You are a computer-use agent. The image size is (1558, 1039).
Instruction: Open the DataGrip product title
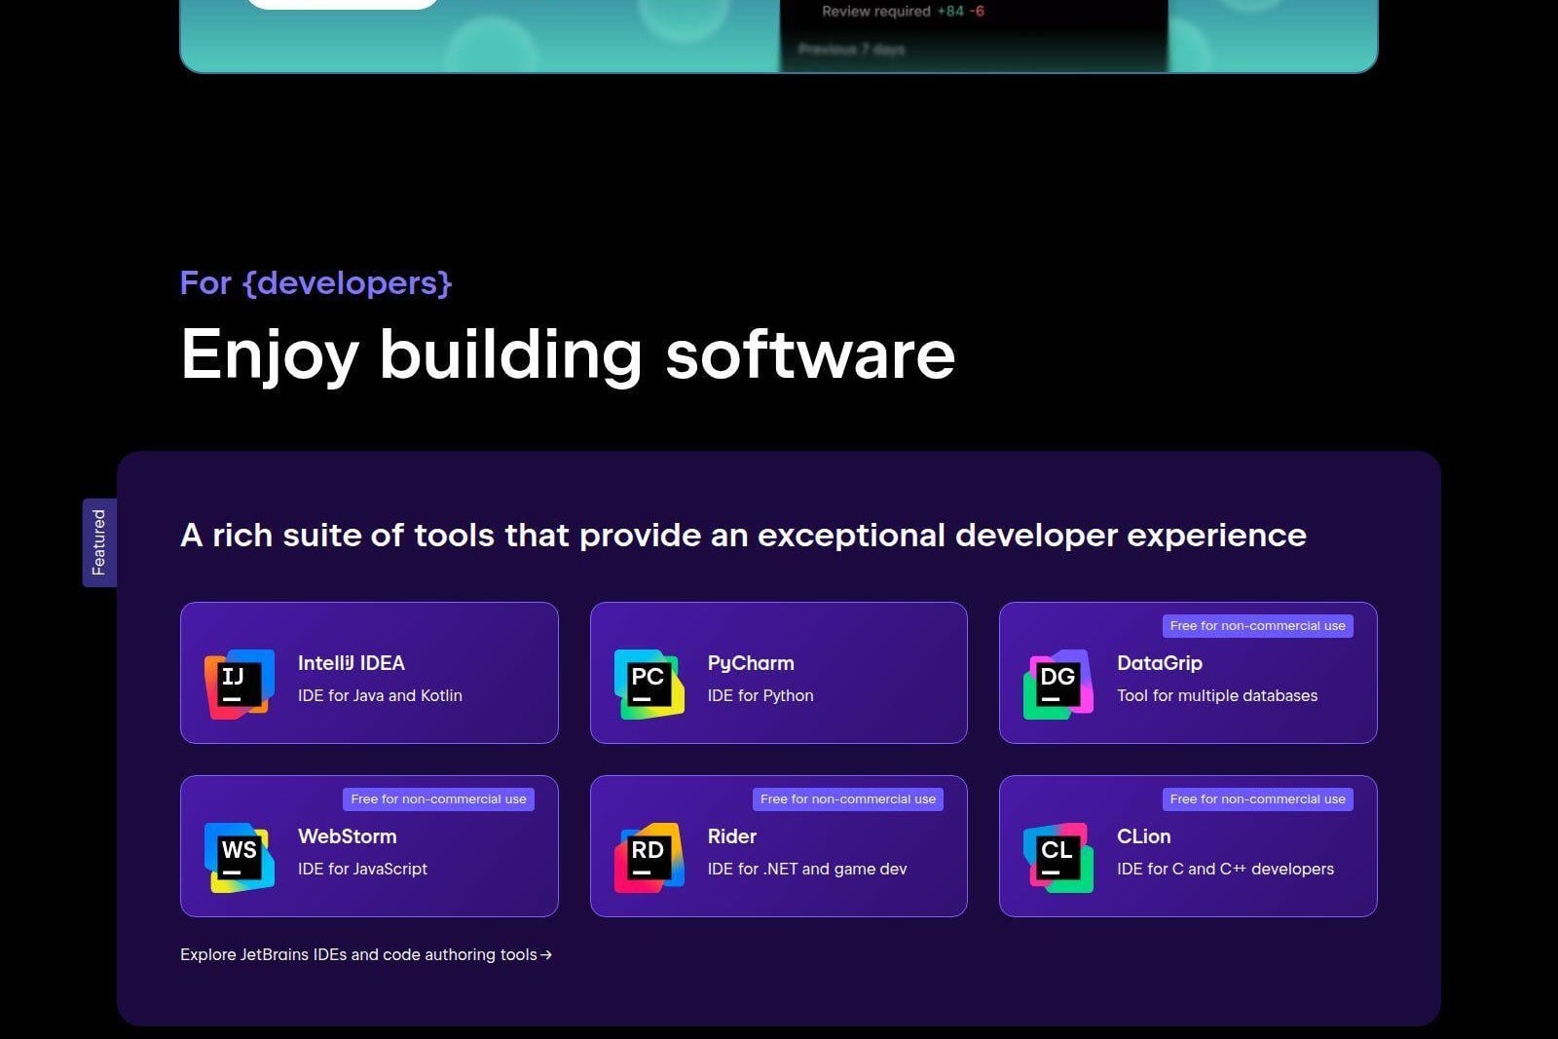point(1159,663)
